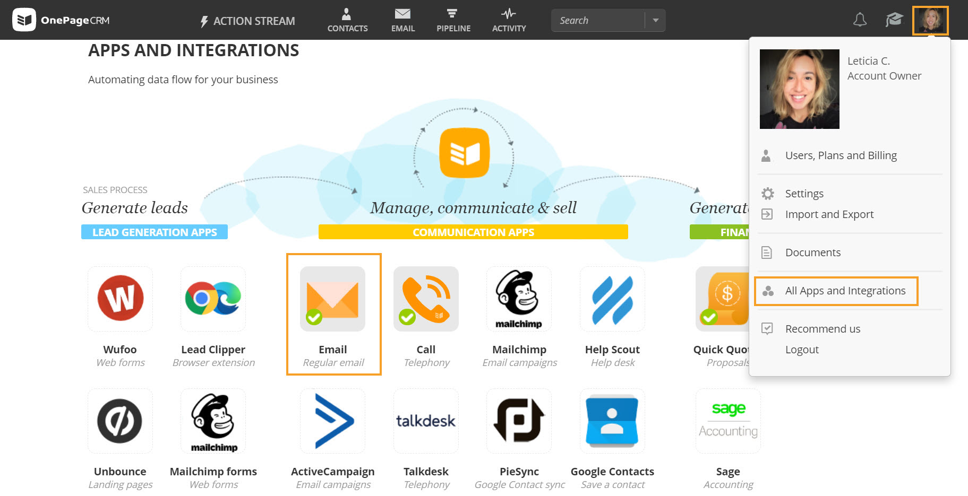Open the Action Stream
This screenshot has width=968, height=496.
point(247,21)
